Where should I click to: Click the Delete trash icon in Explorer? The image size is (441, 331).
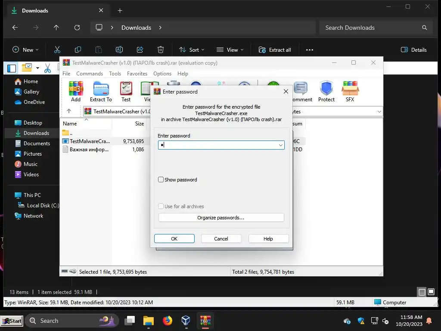tap(160, 50)
